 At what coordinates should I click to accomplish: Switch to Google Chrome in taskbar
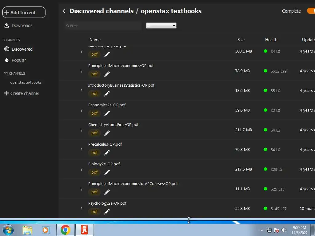65,230
